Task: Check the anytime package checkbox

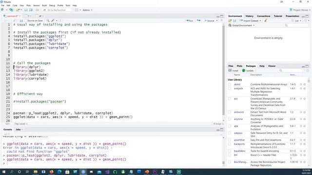Action: (x=230, y=119)
